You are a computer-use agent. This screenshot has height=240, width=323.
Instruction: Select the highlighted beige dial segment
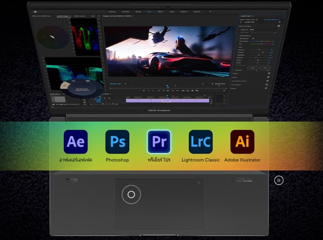(x=65, y=86)
